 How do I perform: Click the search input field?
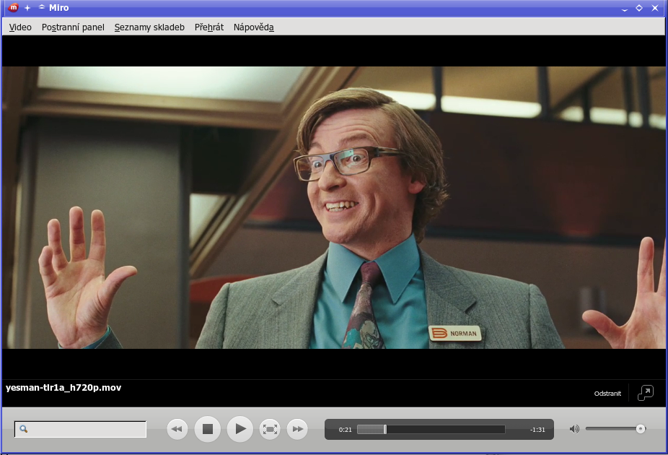click(x=81, y=429)
